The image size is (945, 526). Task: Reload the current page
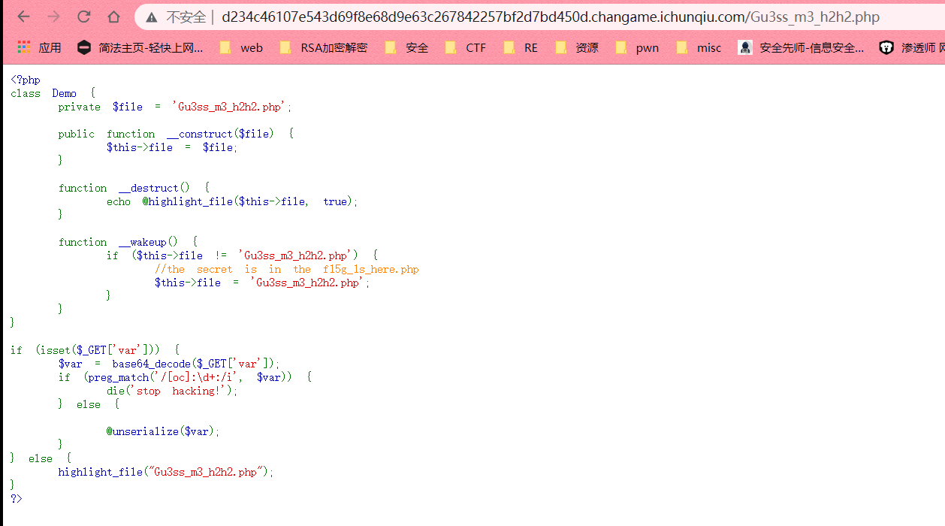83,17
